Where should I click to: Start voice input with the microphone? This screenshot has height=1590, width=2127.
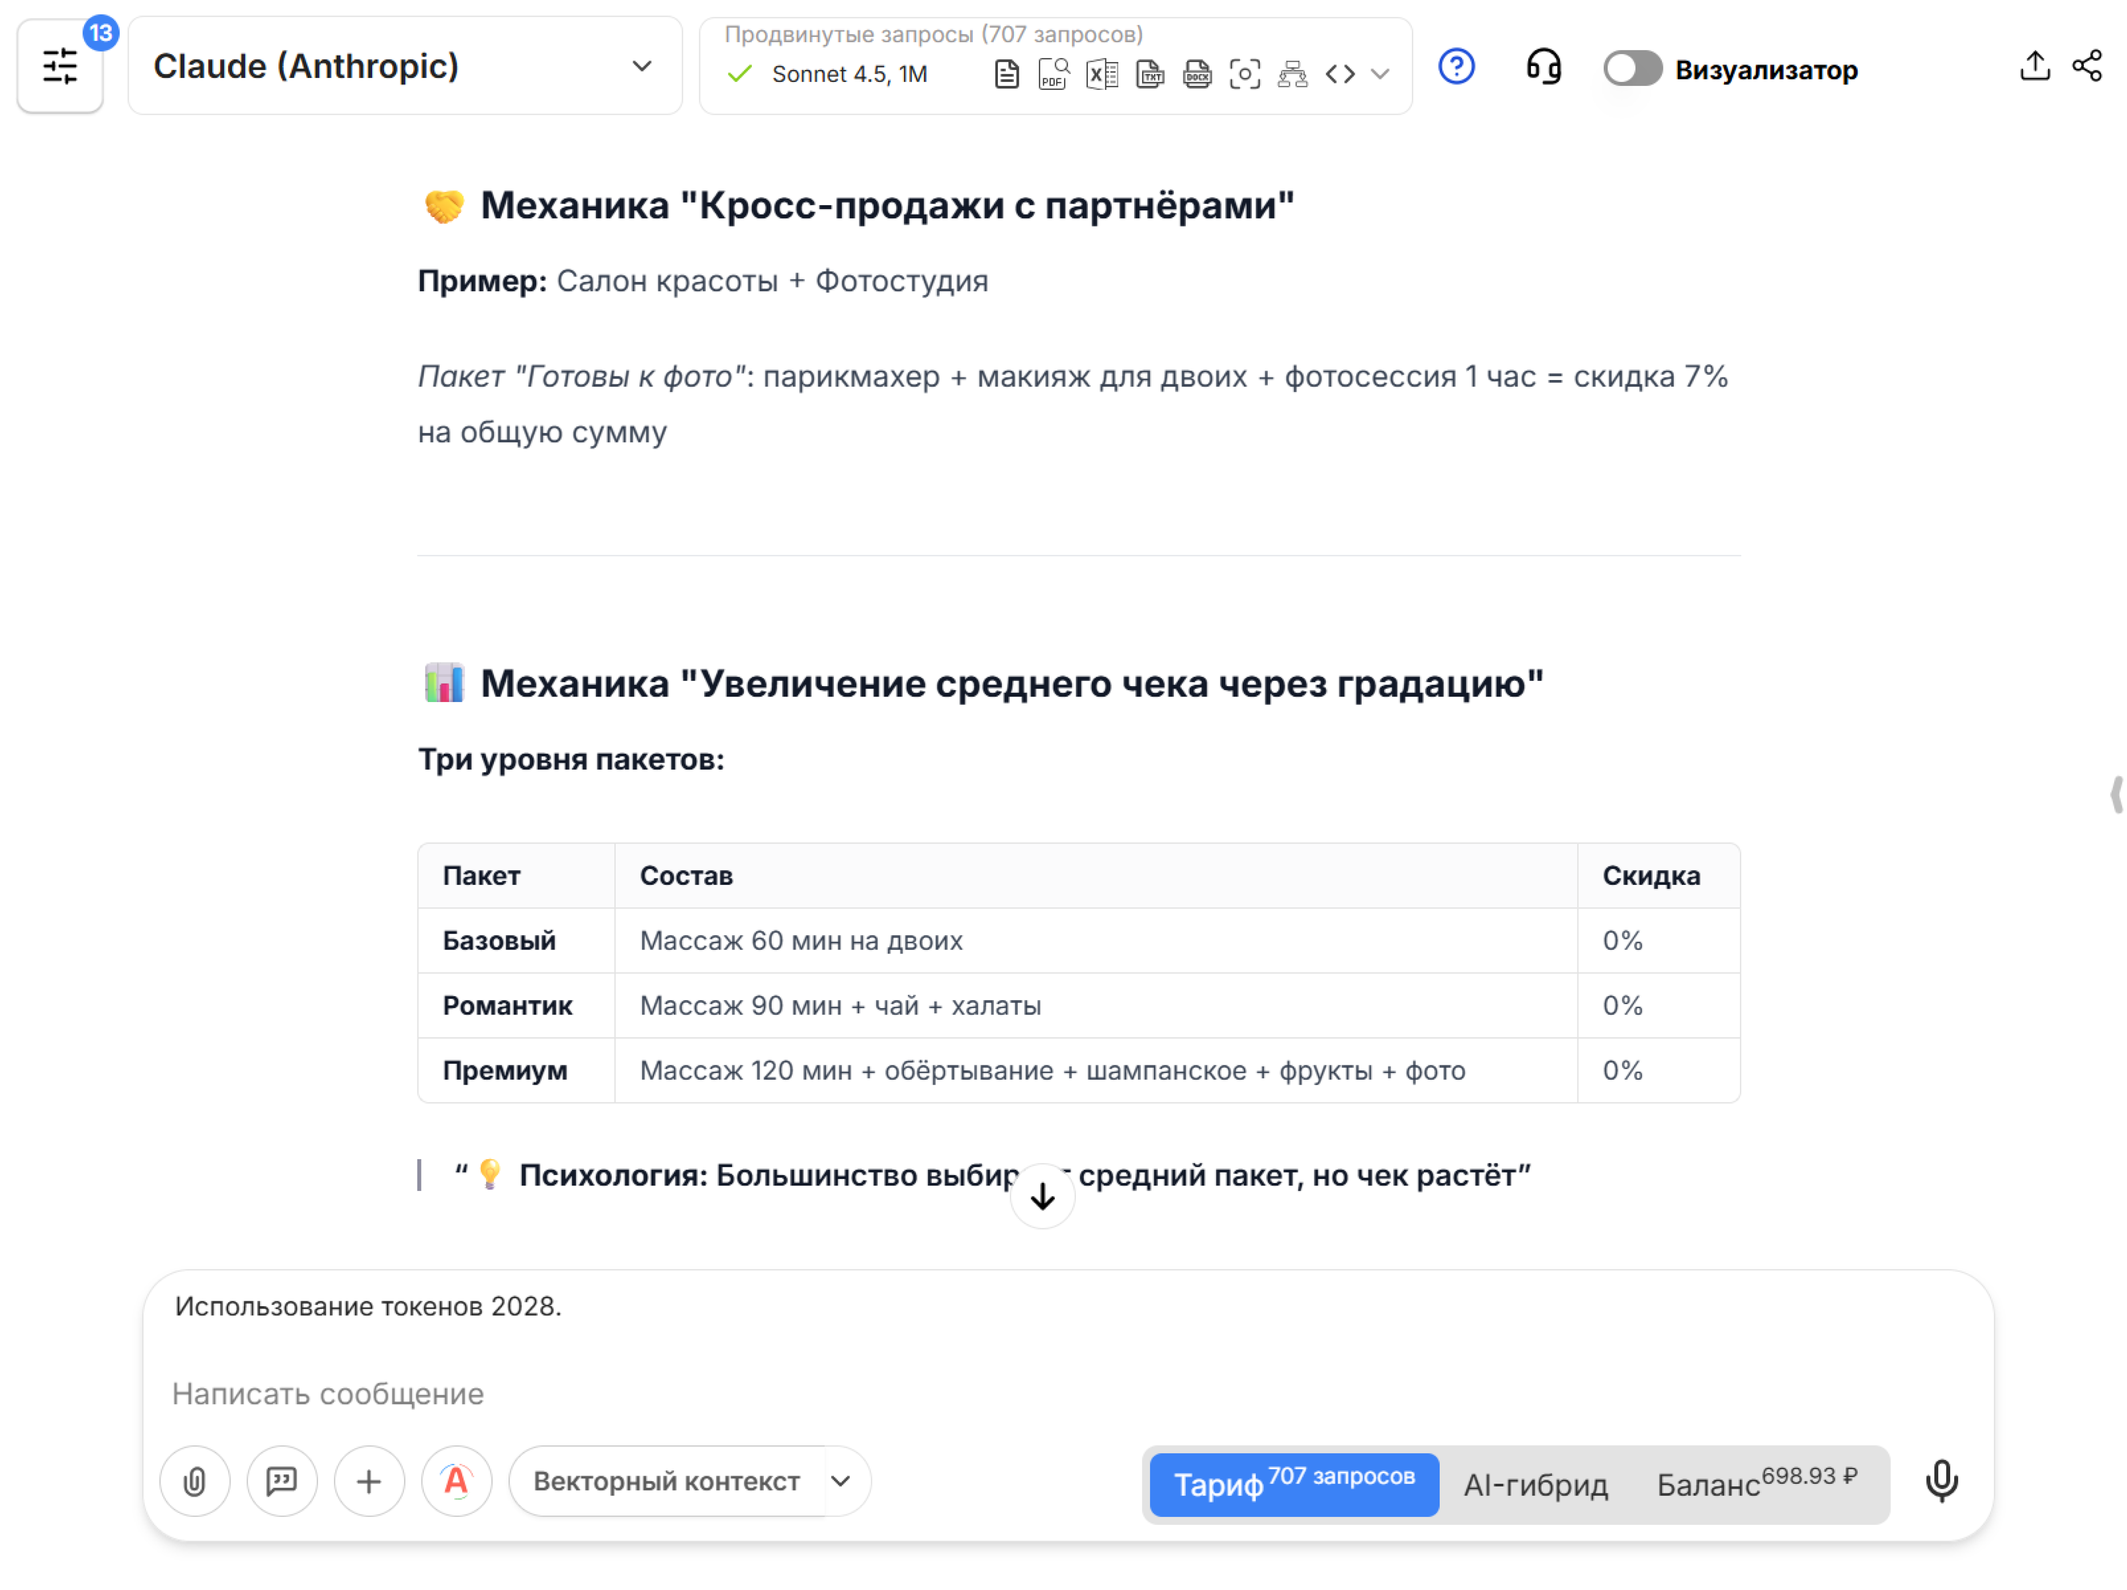pos(1942,1481)
